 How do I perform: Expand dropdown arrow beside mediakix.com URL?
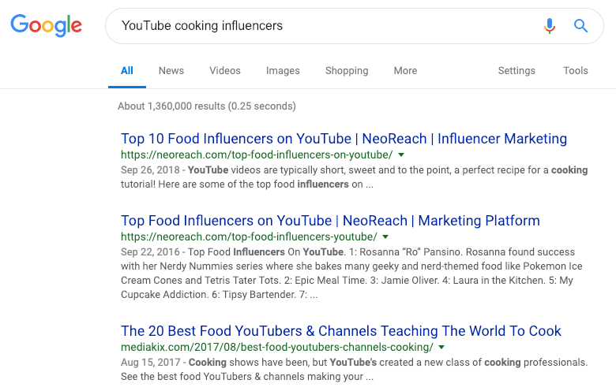click(x=441, y=347)
